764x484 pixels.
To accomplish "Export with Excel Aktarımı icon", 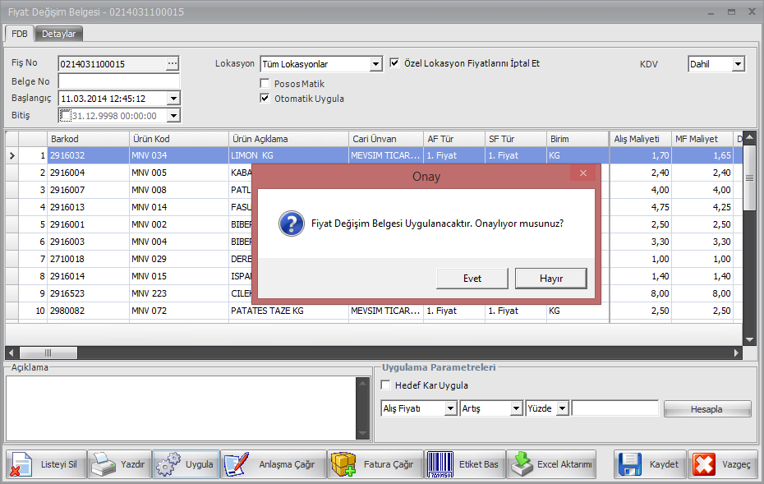I will (520, 465).
